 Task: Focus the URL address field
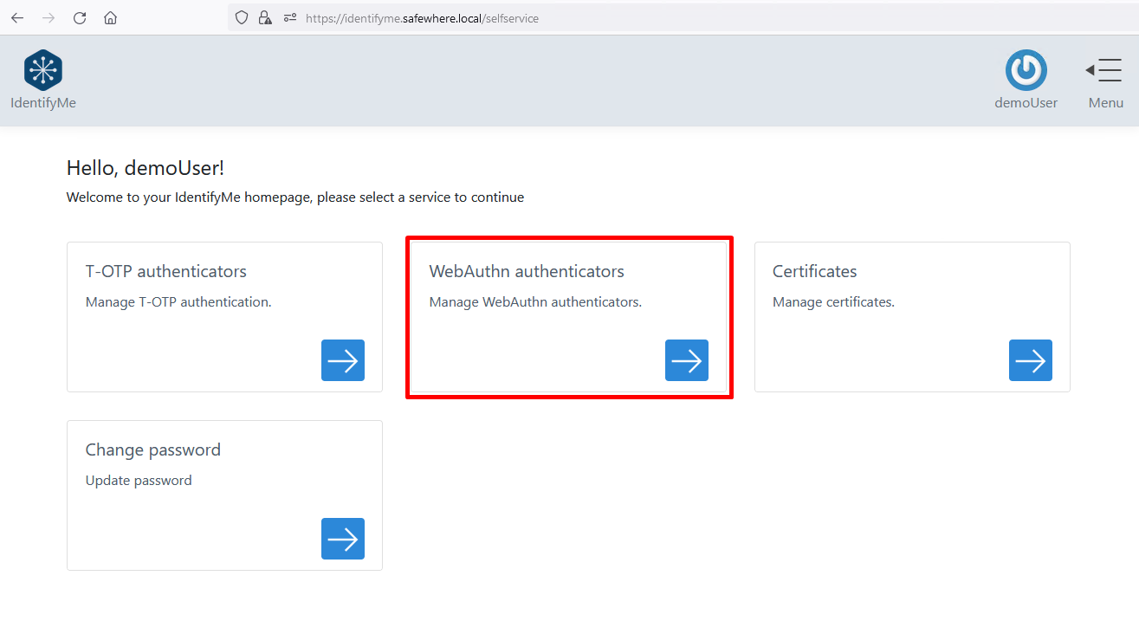(606, 18)
